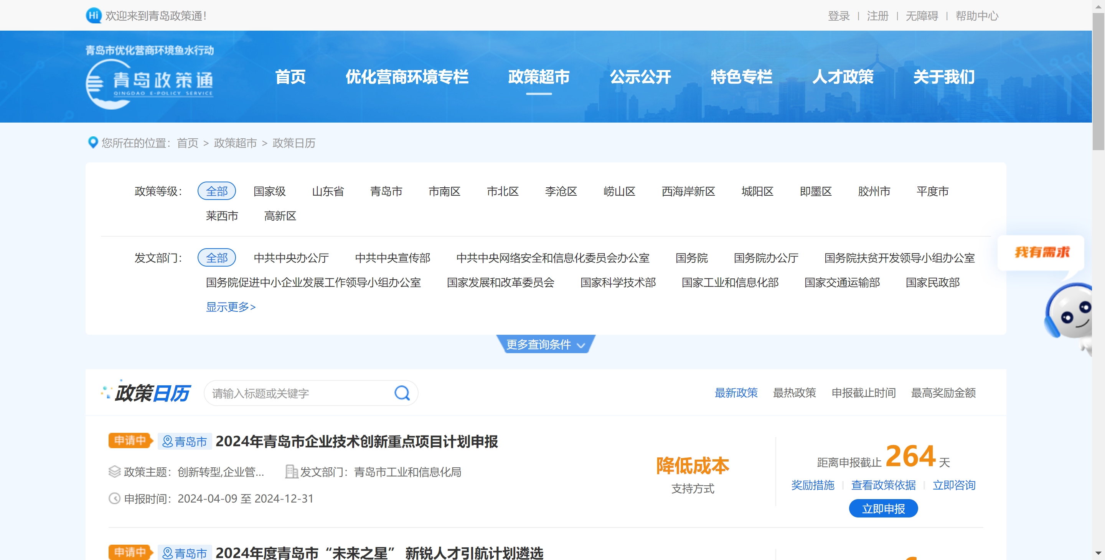Click the 申请中 status badge of 企业技术创新 policy
Image resolution: width=1105 pixels, height=560 pixels.
click(131, 440)
